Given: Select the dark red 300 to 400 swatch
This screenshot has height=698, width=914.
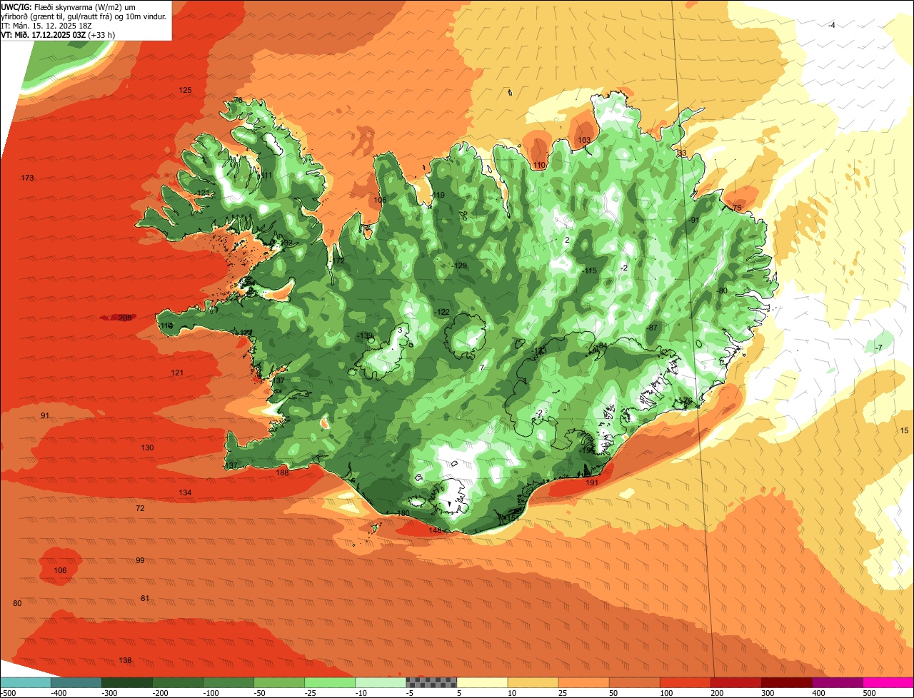Looking at the screenshot, I should click(786, 682).
